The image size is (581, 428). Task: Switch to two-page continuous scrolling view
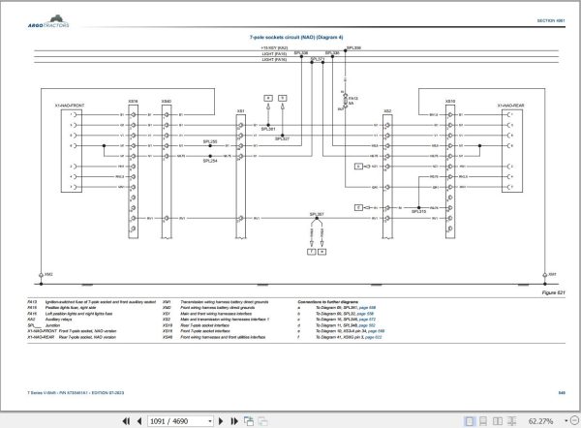tap(511, 421)
